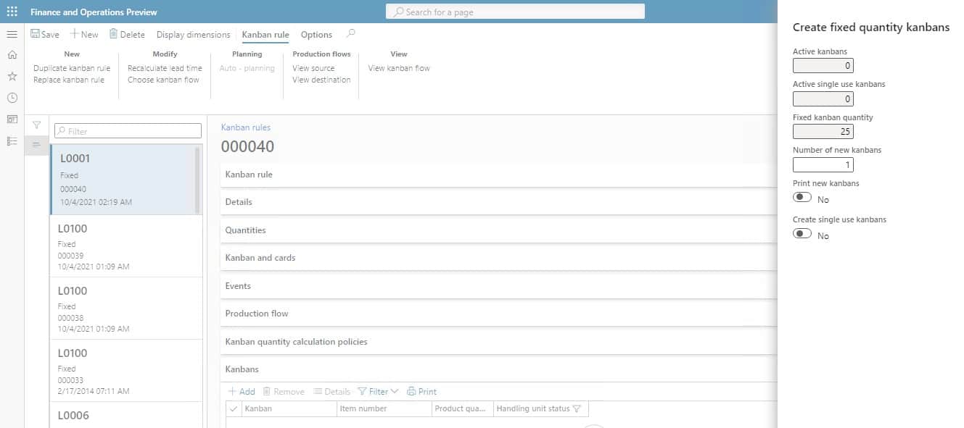
Task: Select the Kanban rule tab
Action: click(x=265, y=34)
